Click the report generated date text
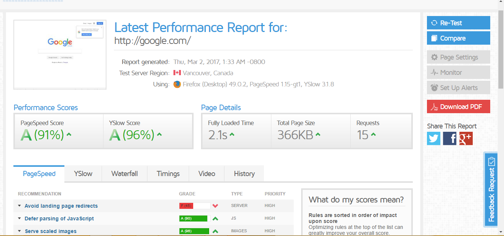This screenshot has width=504, height=236. pos(219,62)
